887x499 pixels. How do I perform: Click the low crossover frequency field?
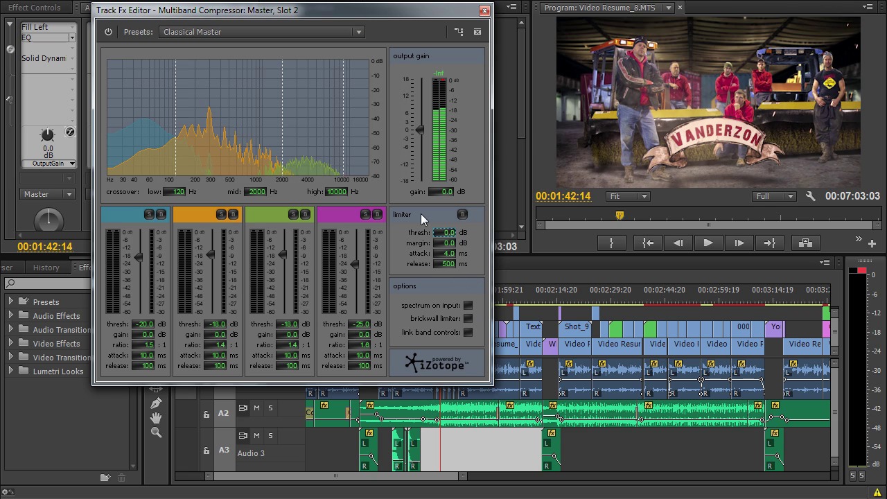point(175,192)
